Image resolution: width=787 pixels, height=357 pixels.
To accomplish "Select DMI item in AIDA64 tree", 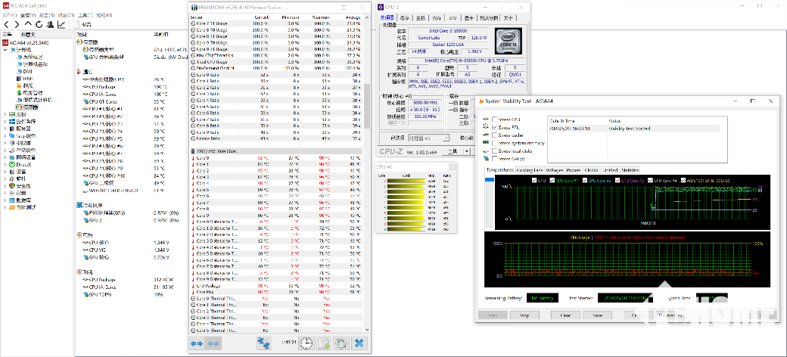I will (x=24, y=72).
